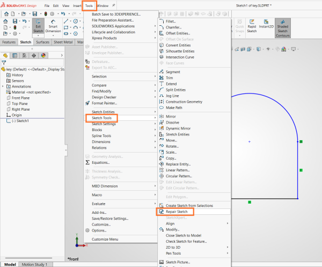Expand Annotations tree node
322x267 pixels.
click(x=3, y=86)
